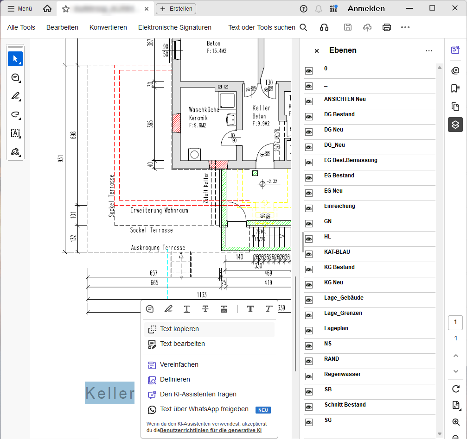Activate the highlighter tool in left toolbar
The width and height of the screenshot is (467, 439).
tap(15, 96)
